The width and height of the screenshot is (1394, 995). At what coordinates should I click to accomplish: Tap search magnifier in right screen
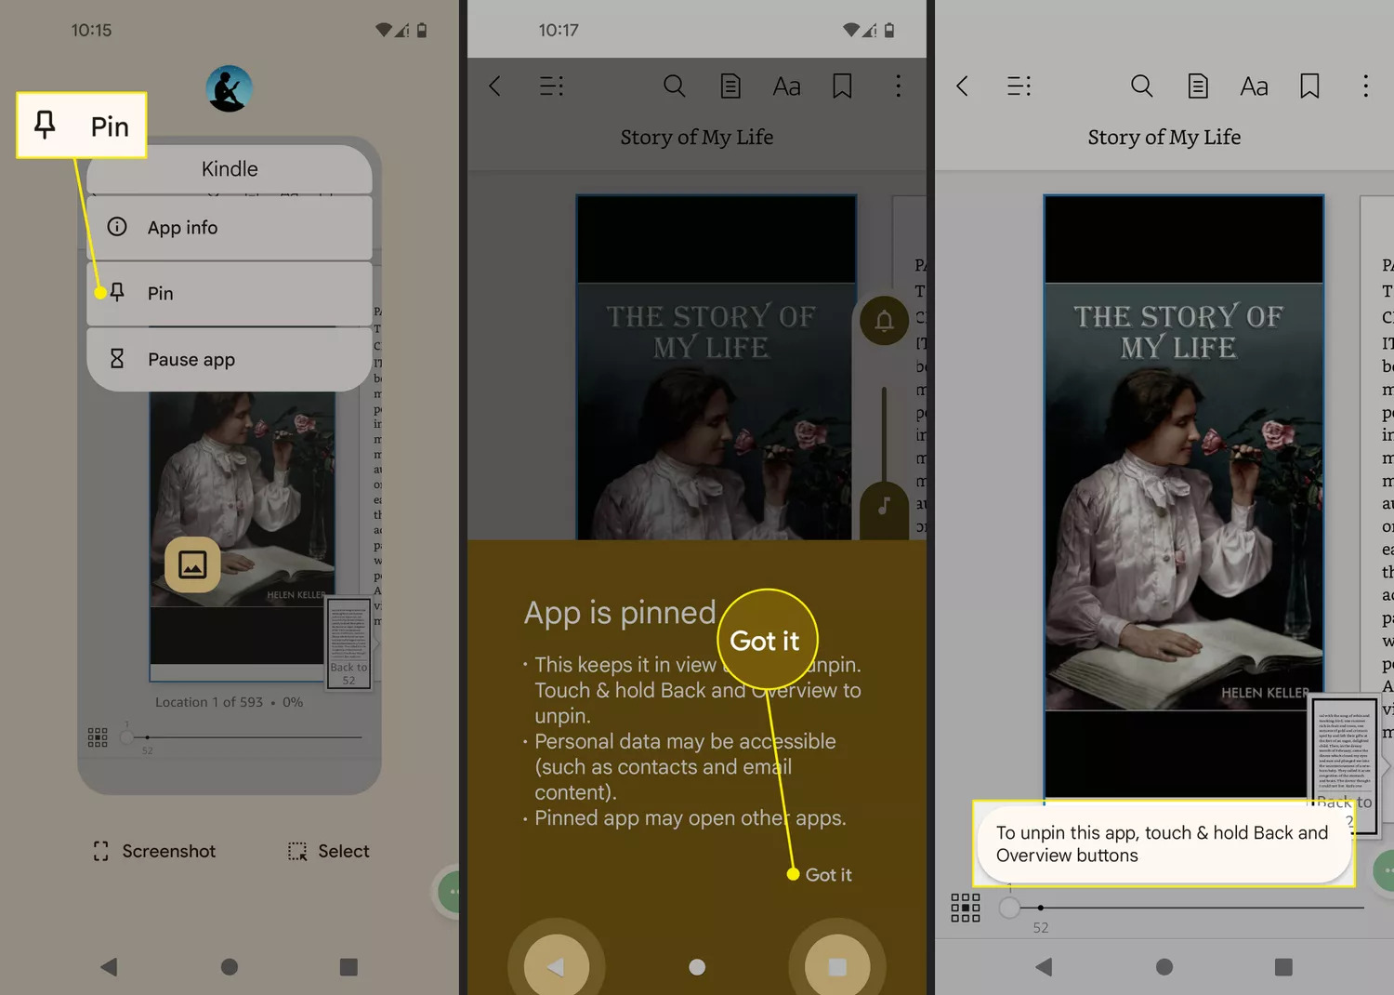pos(1142,86)
